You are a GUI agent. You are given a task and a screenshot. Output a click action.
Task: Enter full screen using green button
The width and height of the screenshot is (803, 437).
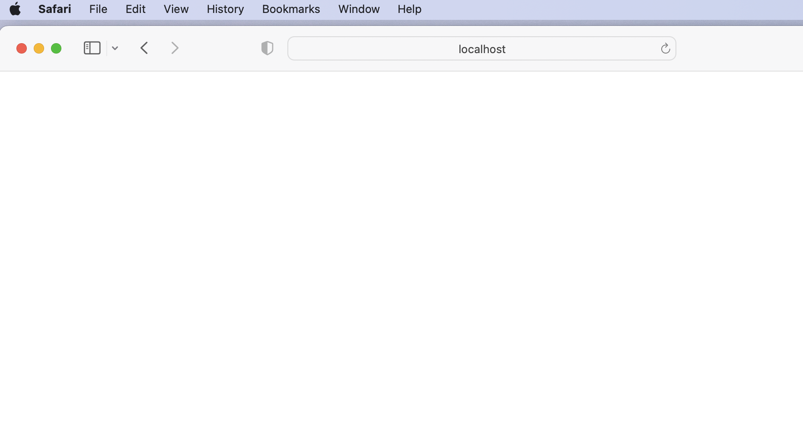click(x=56, y=48)
